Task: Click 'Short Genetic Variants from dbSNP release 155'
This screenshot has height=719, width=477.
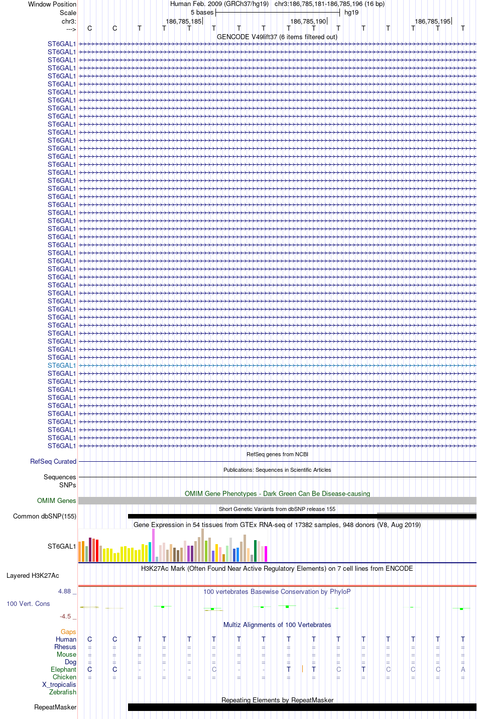Action: (x=277, y=509)
